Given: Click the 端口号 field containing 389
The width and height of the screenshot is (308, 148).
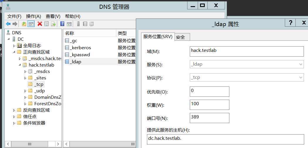Looking at the screenshot, I should [209, 118].
